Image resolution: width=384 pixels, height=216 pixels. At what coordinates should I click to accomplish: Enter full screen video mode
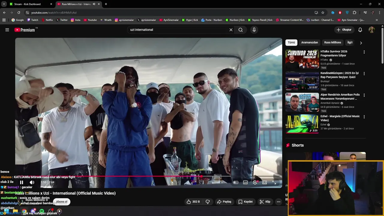pos(274,182)
